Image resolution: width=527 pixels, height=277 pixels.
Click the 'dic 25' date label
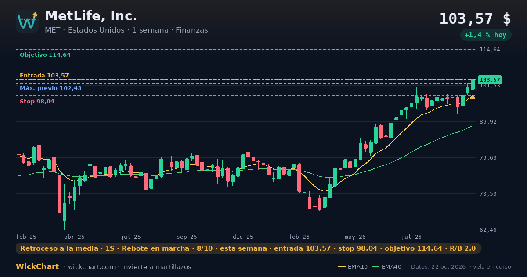point(243,237)
